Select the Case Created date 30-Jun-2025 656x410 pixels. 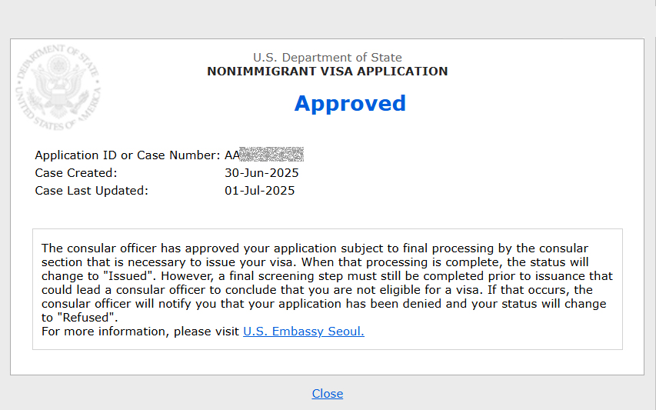pyautogui.click(x=261, y=173)
